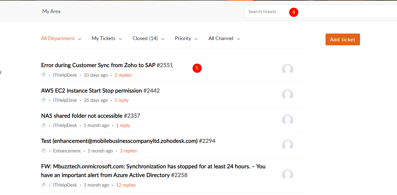Image resolution: width=397 pixels, height=195 pixels.
Task: Open the Test enhancement ticket #2294
Action: 128,141
